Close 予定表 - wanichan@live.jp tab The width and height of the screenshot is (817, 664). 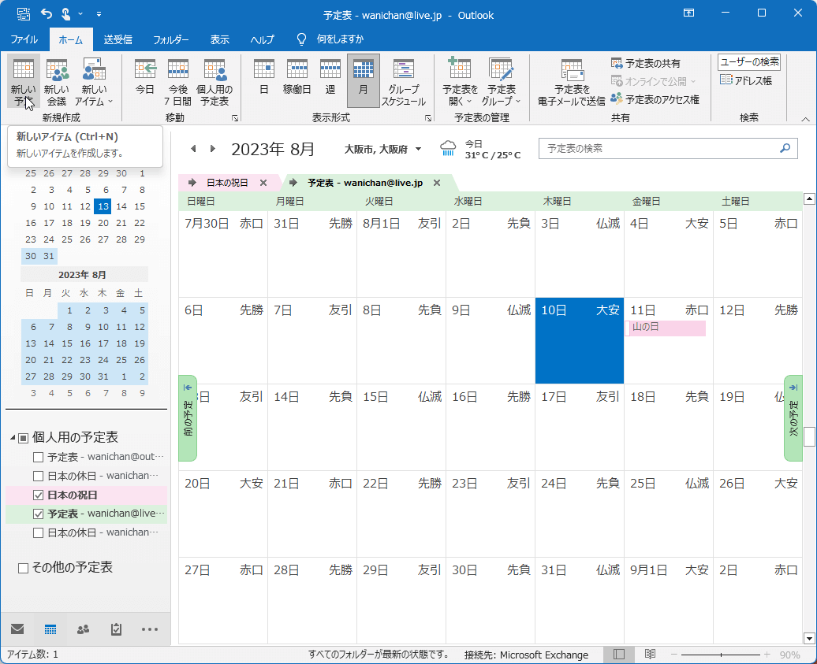[x=437, y=183]
